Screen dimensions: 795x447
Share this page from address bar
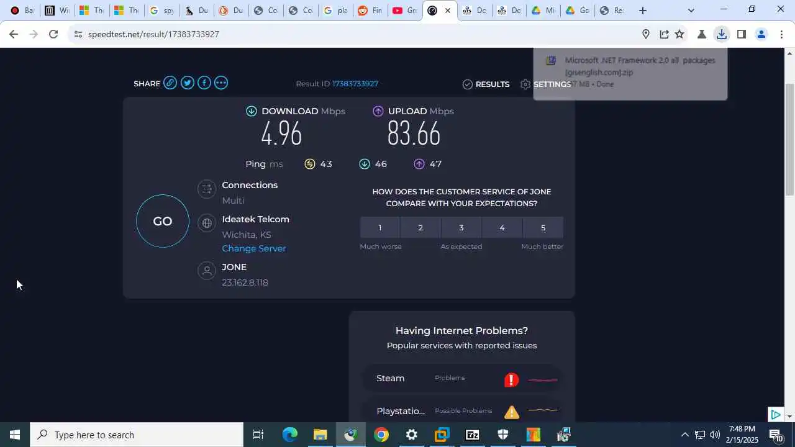tap(664, 34)
